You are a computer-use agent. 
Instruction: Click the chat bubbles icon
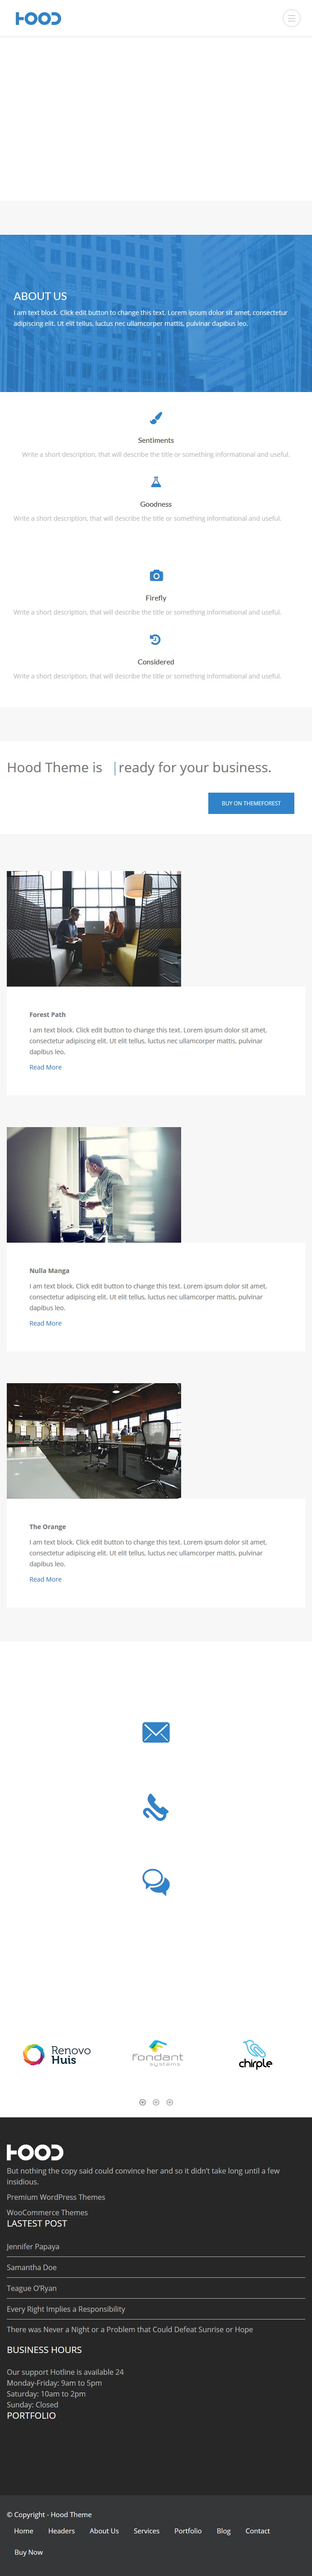pos(156,1883)
